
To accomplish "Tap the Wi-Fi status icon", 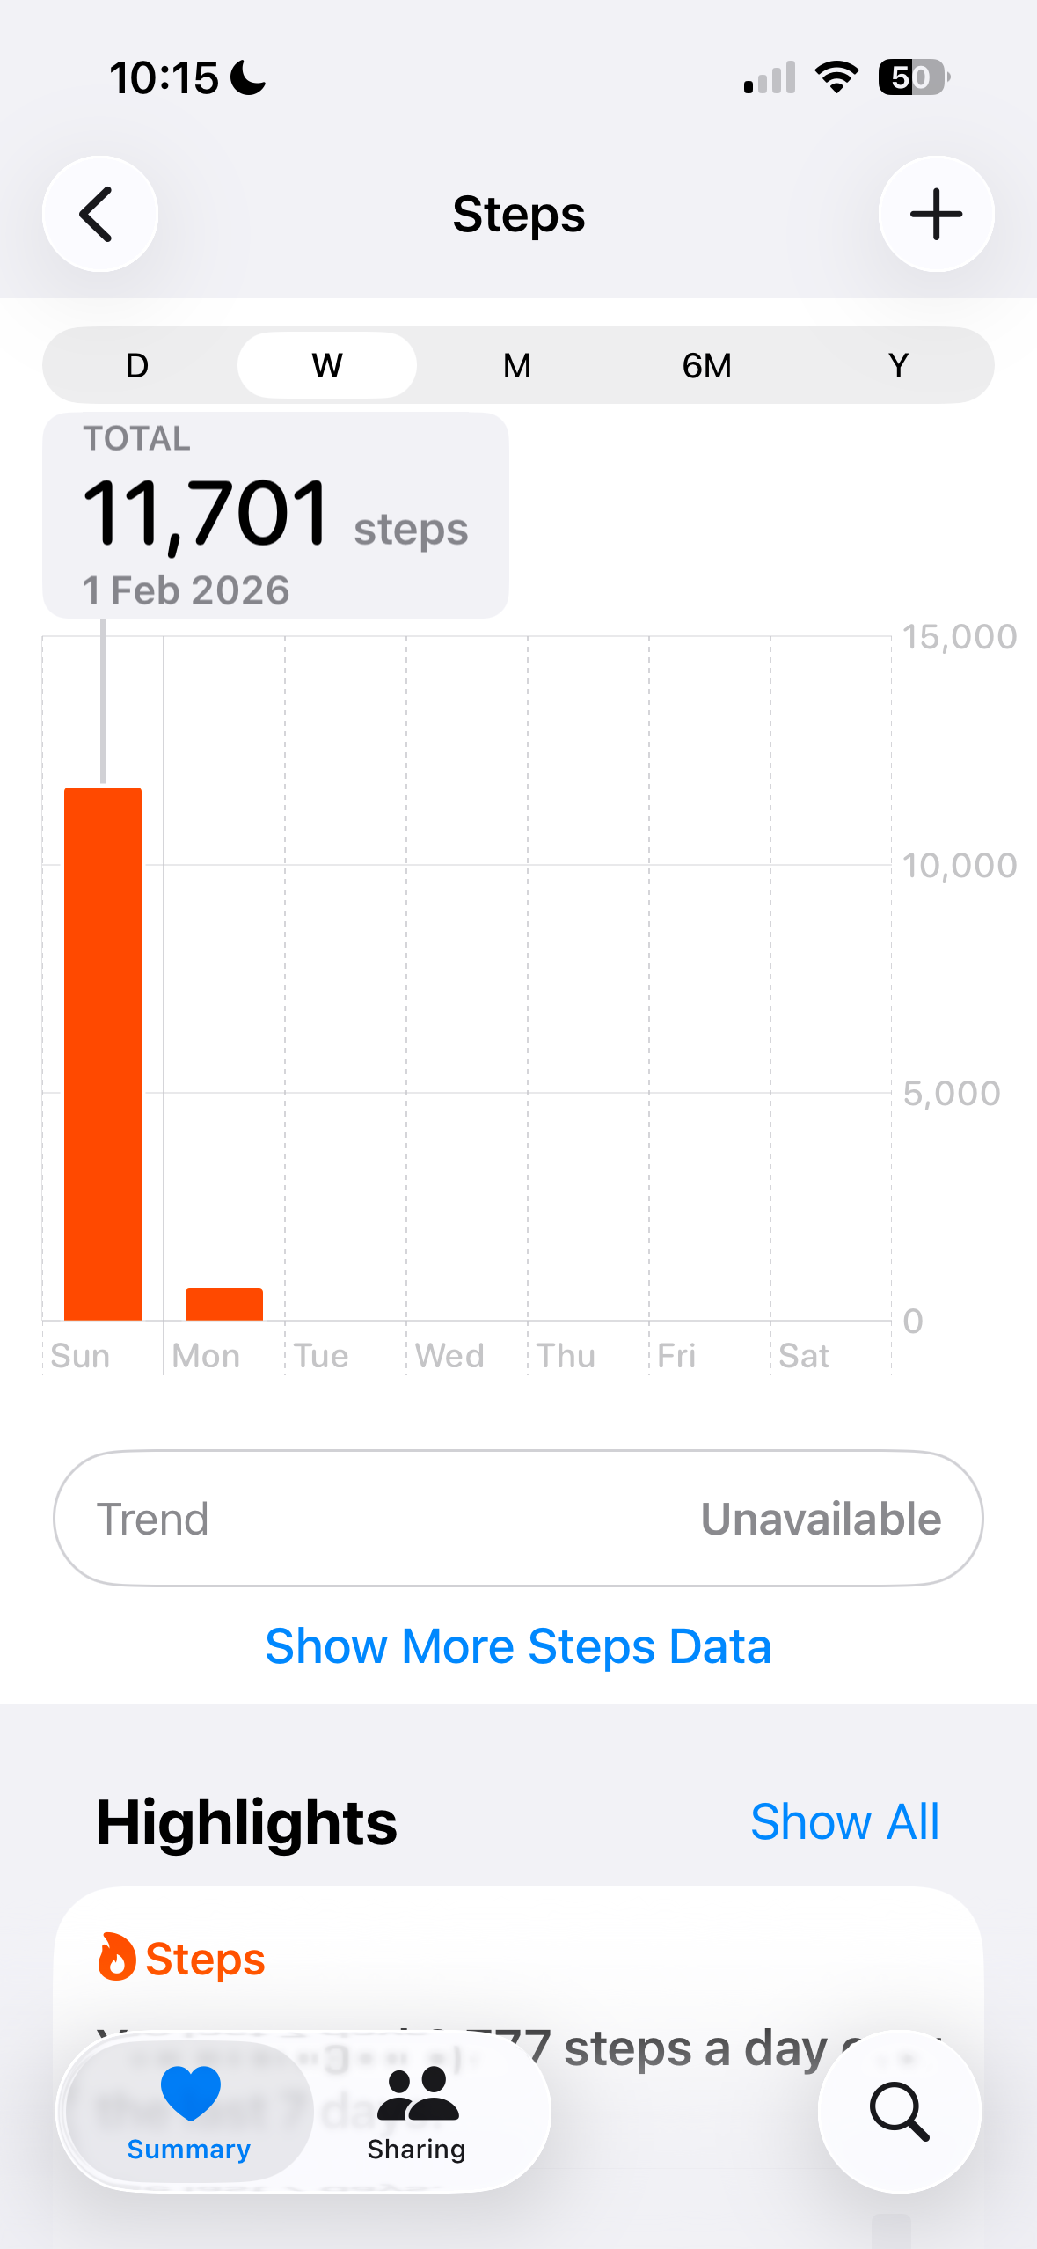I will [x=836, y=77].
